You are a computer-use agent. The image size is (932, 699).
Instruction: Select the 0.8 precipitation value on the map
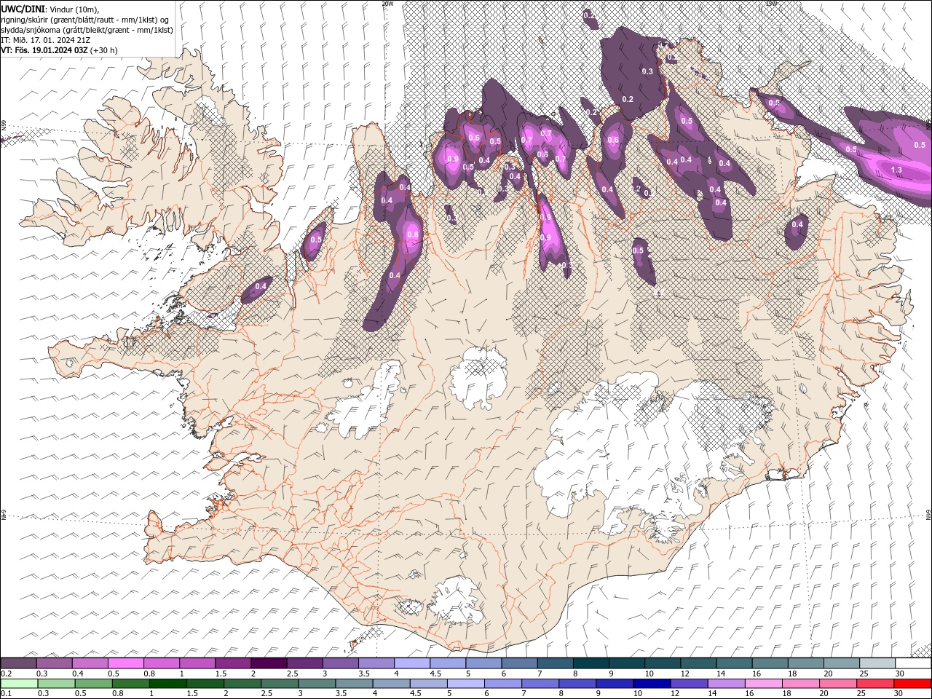pyautogui.click(x=413, y=234)
